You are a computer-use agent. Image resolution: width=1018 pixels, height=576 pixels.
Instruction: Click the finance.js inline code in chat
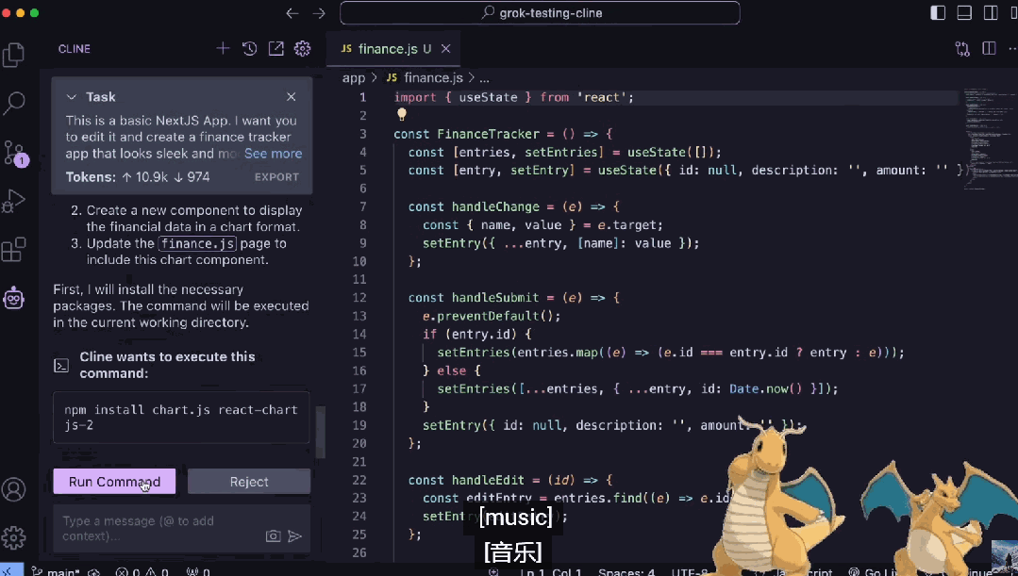[x=197, y=244]
